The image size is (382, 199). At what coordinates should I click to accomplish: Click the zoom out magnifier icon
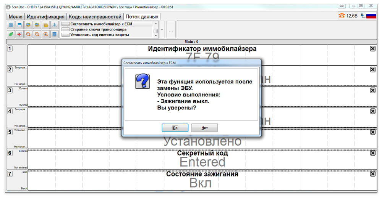tap(37, 34)
